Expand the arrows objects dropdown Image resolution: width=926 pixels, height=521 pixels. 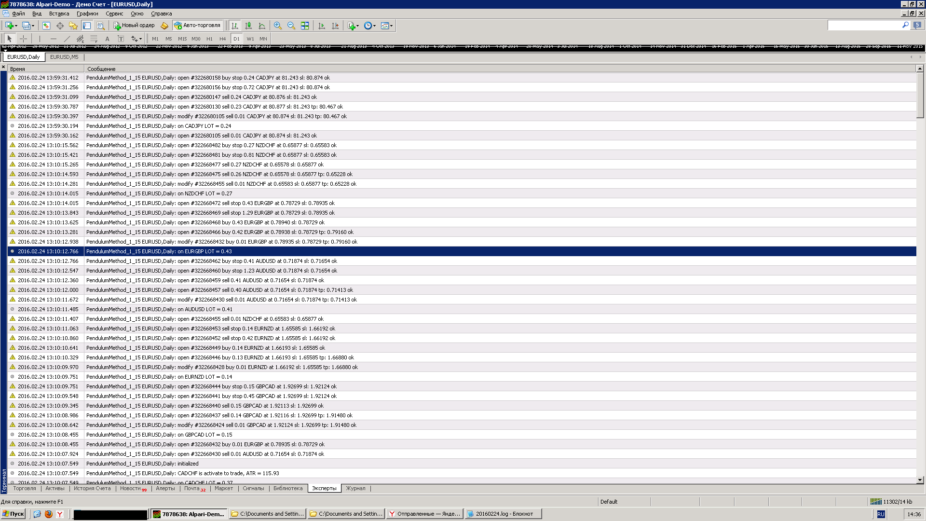[140, 39]
